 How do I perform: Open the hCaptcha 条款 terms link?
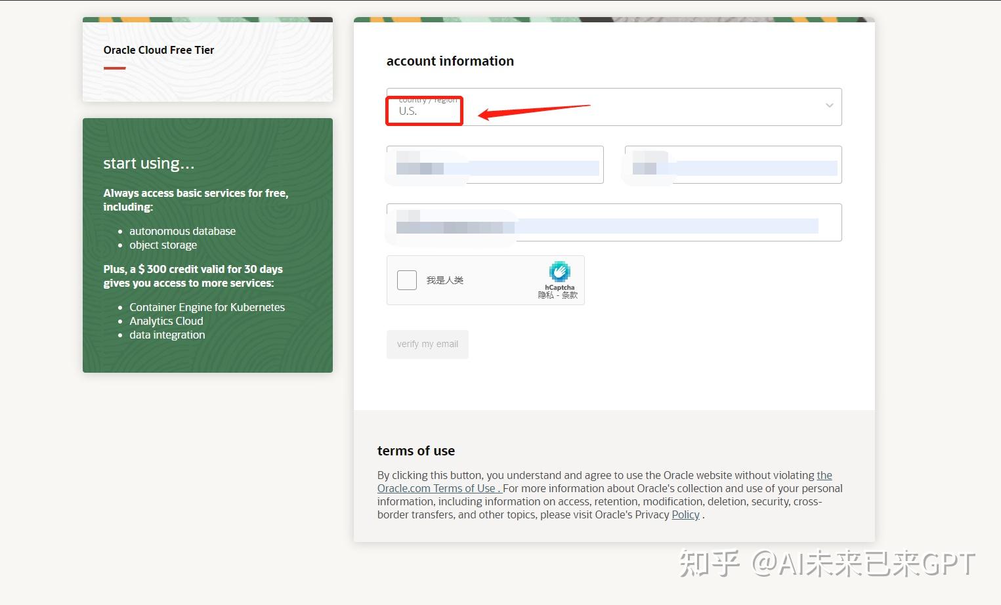coord(570,295)
